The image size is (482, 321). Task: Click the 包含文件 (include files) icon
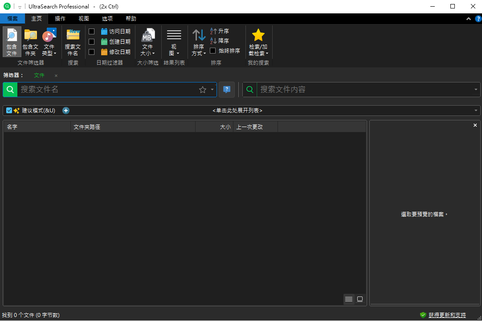12,36
